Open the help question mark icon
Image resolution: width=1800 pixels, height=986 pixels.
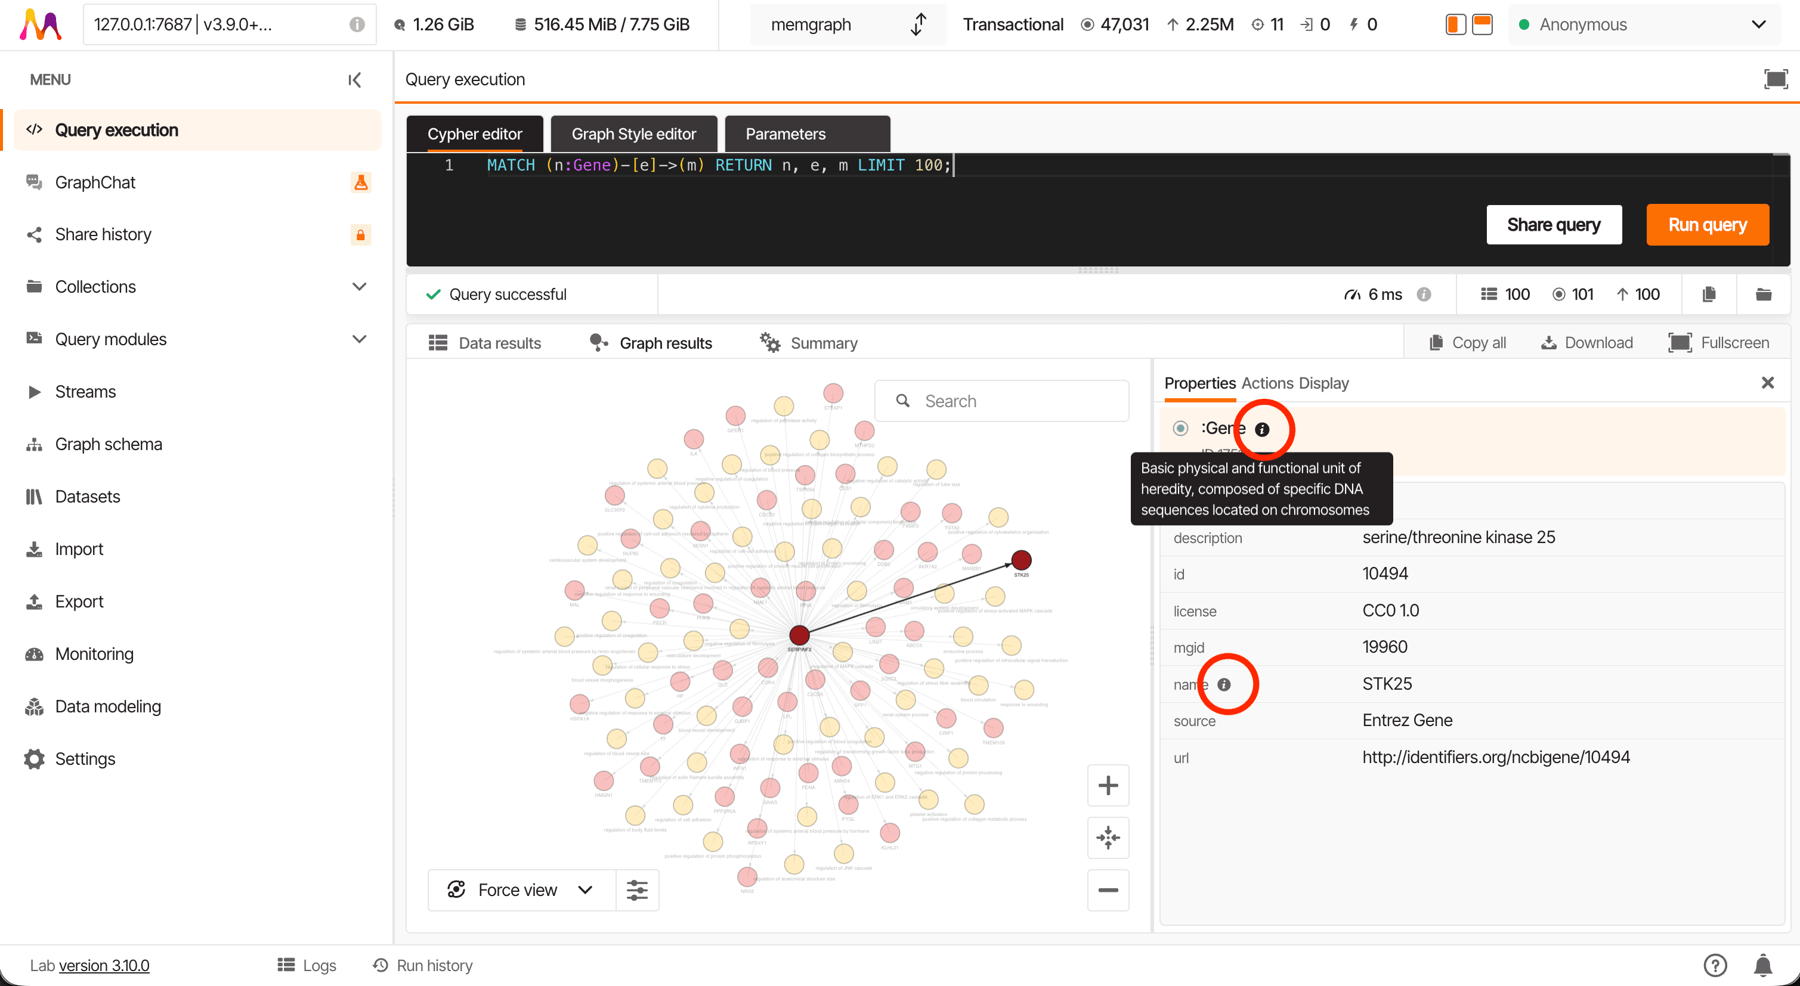(x=1715, y=965)
